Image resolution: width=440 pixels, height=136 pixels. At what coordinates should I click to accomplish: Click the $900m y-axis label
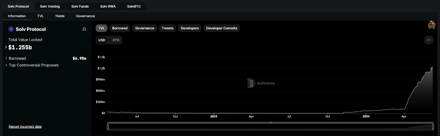click(100, 80)
